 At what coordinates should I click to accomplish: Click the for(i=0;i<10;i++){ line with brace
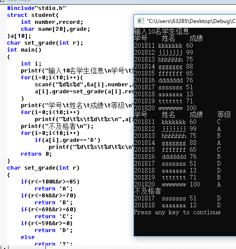52,78
